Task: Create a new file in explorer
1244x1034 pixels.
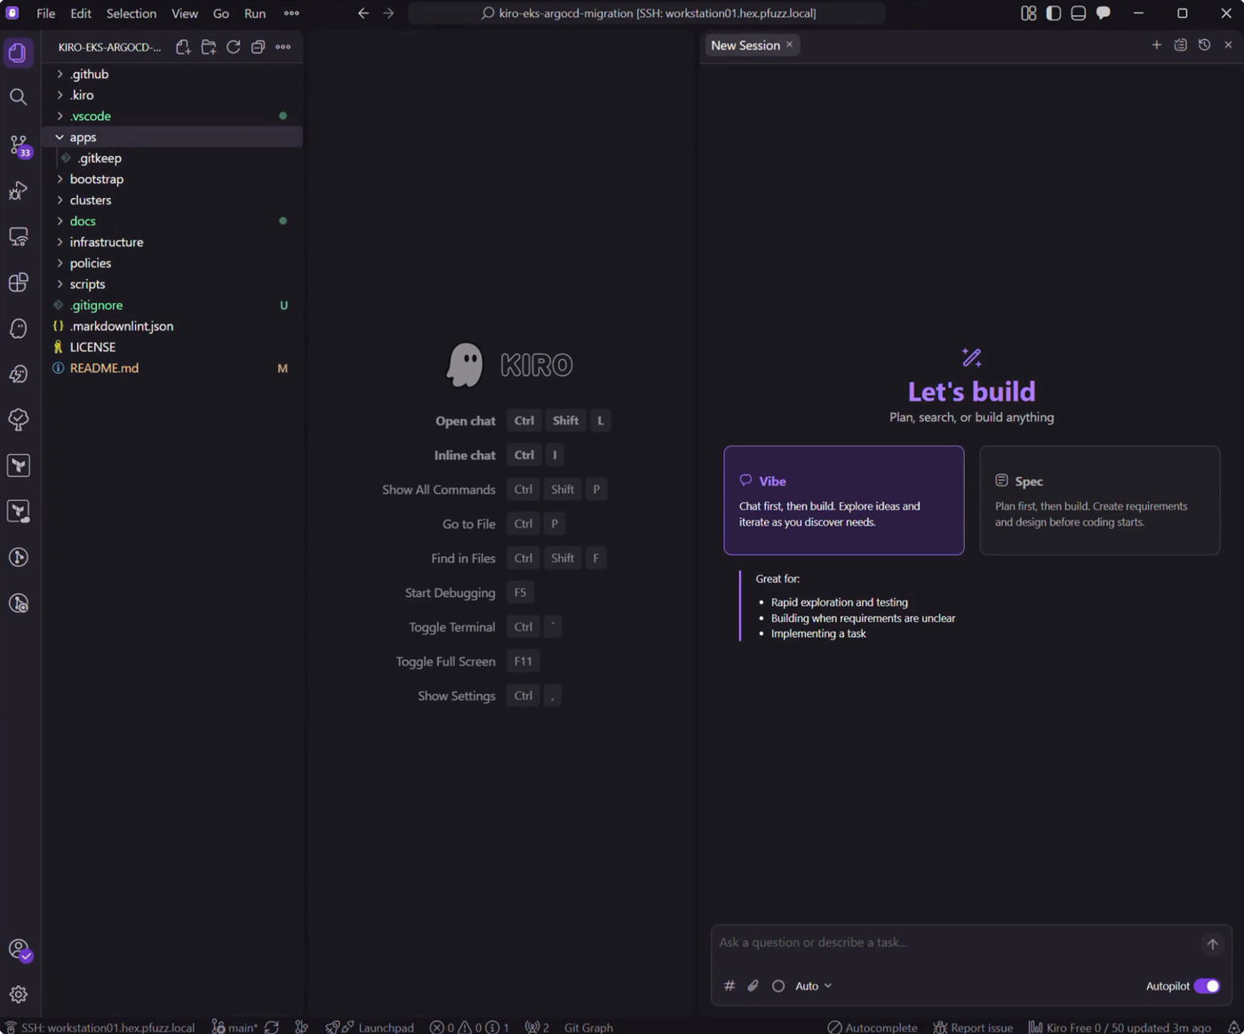Action: point(183,47)
